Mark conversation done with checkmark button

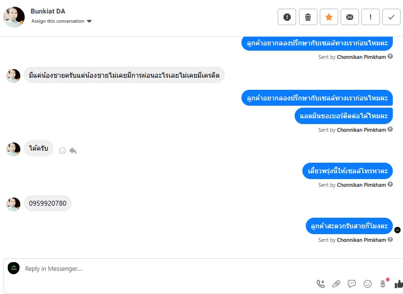pyautogui.click(x=391, y=17)
